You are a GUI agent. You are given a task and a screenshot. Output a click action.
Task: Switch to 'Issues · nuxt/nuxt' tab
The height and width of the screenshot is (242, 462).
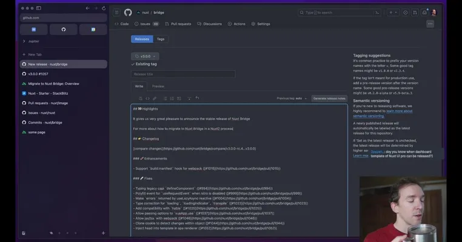pyautogui.click(x=63, y=113)
